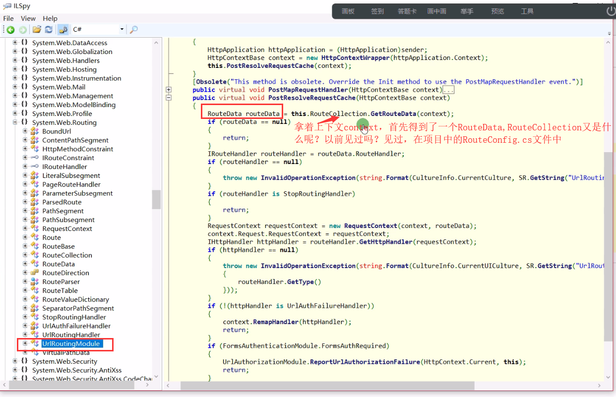The width and height of the screenshot is (616, 397).
Task: Open an assembly with the folder icon
Action: pos(37,30)
